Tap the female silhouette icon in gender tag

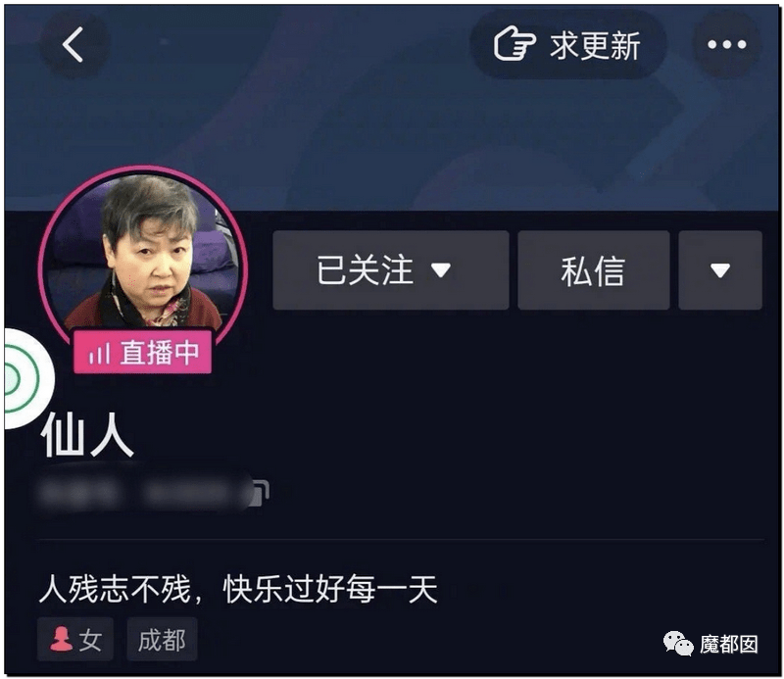(x=61, y=639)
